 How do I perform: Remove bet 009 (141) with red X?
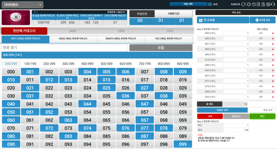point(273,39)
